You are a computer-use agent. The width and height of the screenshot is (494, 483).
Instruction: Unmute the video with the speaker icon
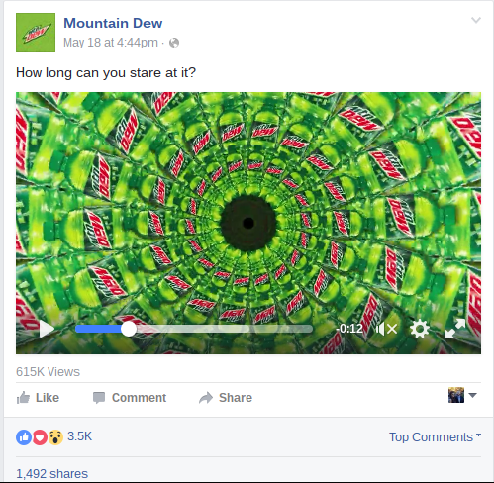pyautogui.click(x=386, y=329)
